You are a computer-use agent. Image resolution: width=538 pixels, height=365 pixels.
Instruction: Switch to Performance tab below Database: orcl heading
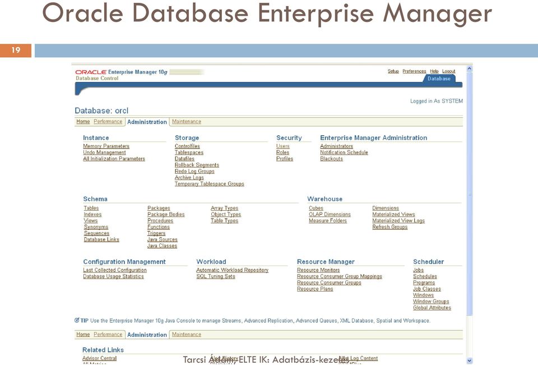[x=108, y=122]
